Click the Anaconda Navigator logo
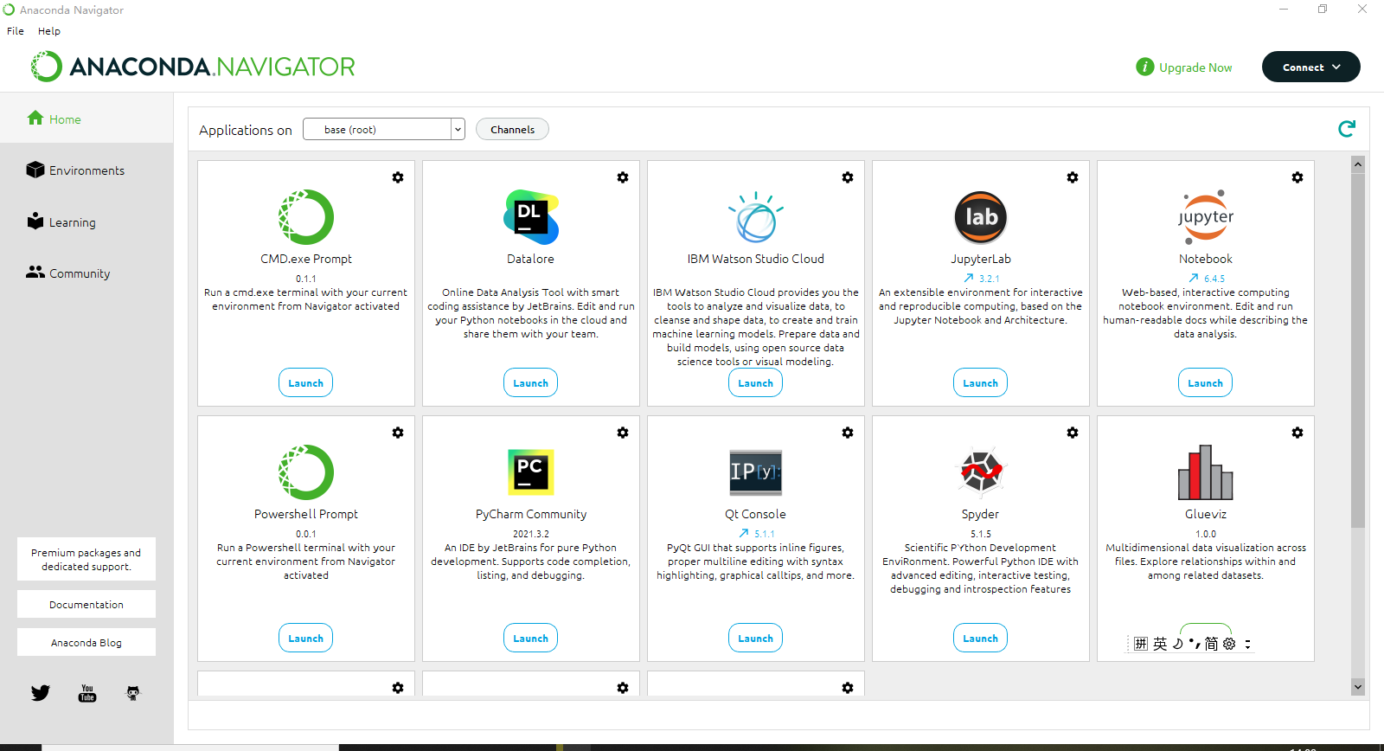Screen dimensions: 1384x751 pyautogui.click(x=193, y=67)
